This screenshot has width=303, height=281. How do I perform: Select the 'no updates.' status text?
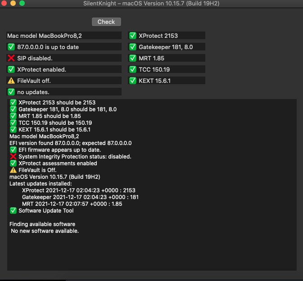click(x=33, y=92)
